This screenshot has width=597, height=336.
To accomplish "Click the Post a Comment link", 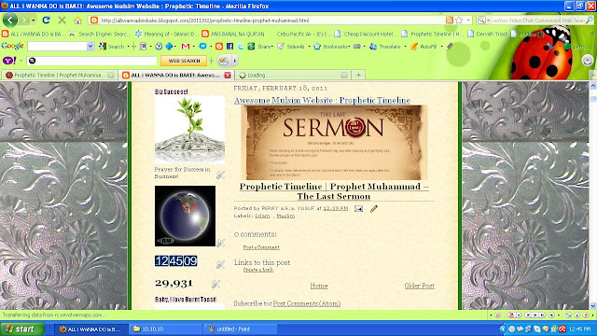I will point(261,247).
